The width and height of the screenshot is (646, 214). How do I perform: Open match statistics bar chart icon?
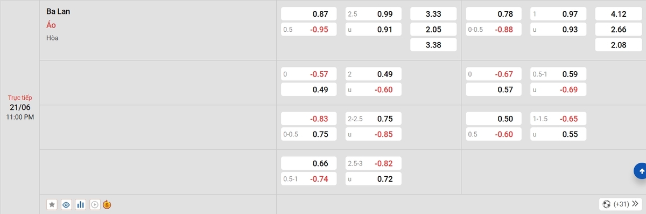click(81, 204)
